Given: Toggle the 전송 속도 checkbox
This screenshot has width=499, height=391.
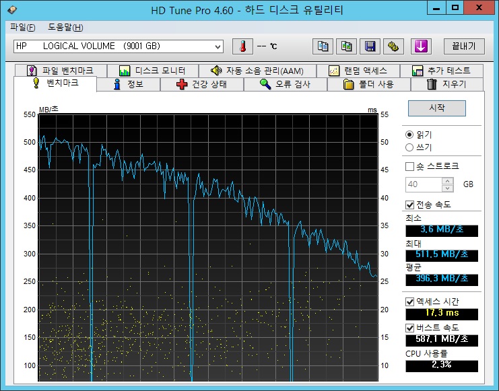Looking at the screenshot, I should click(410, 205).
